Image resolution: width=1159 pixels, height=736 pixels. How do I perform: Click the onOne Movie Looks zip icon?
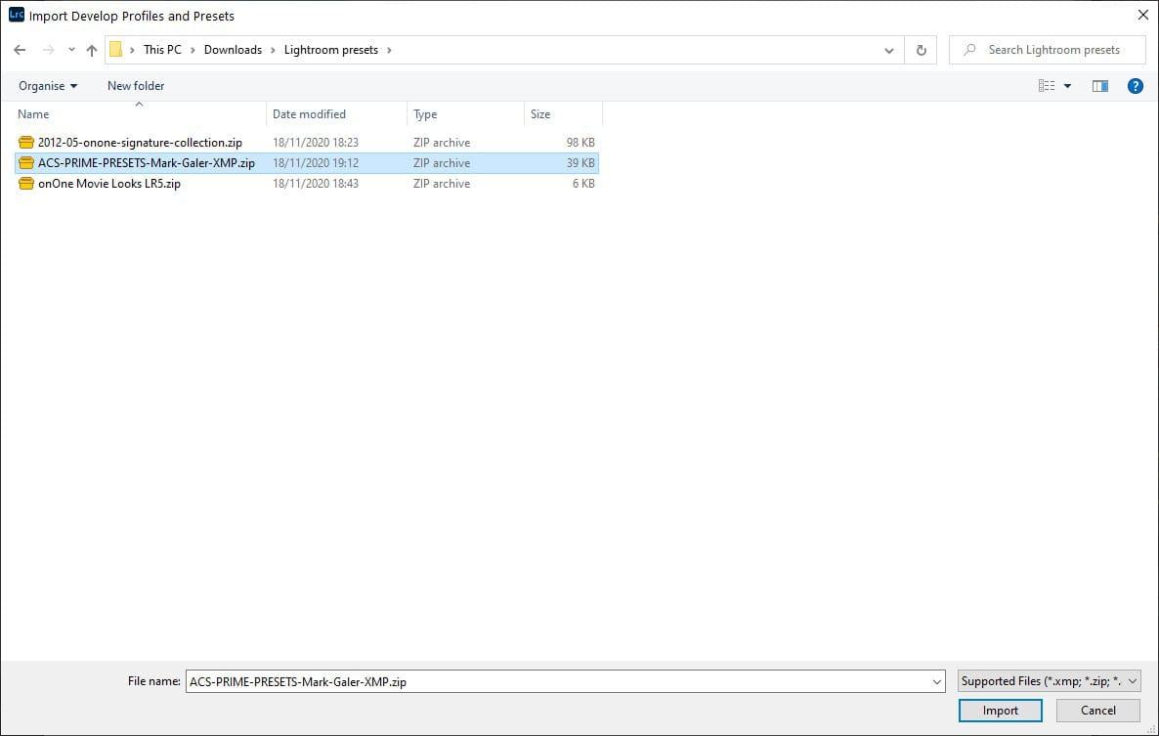[26, 184]
